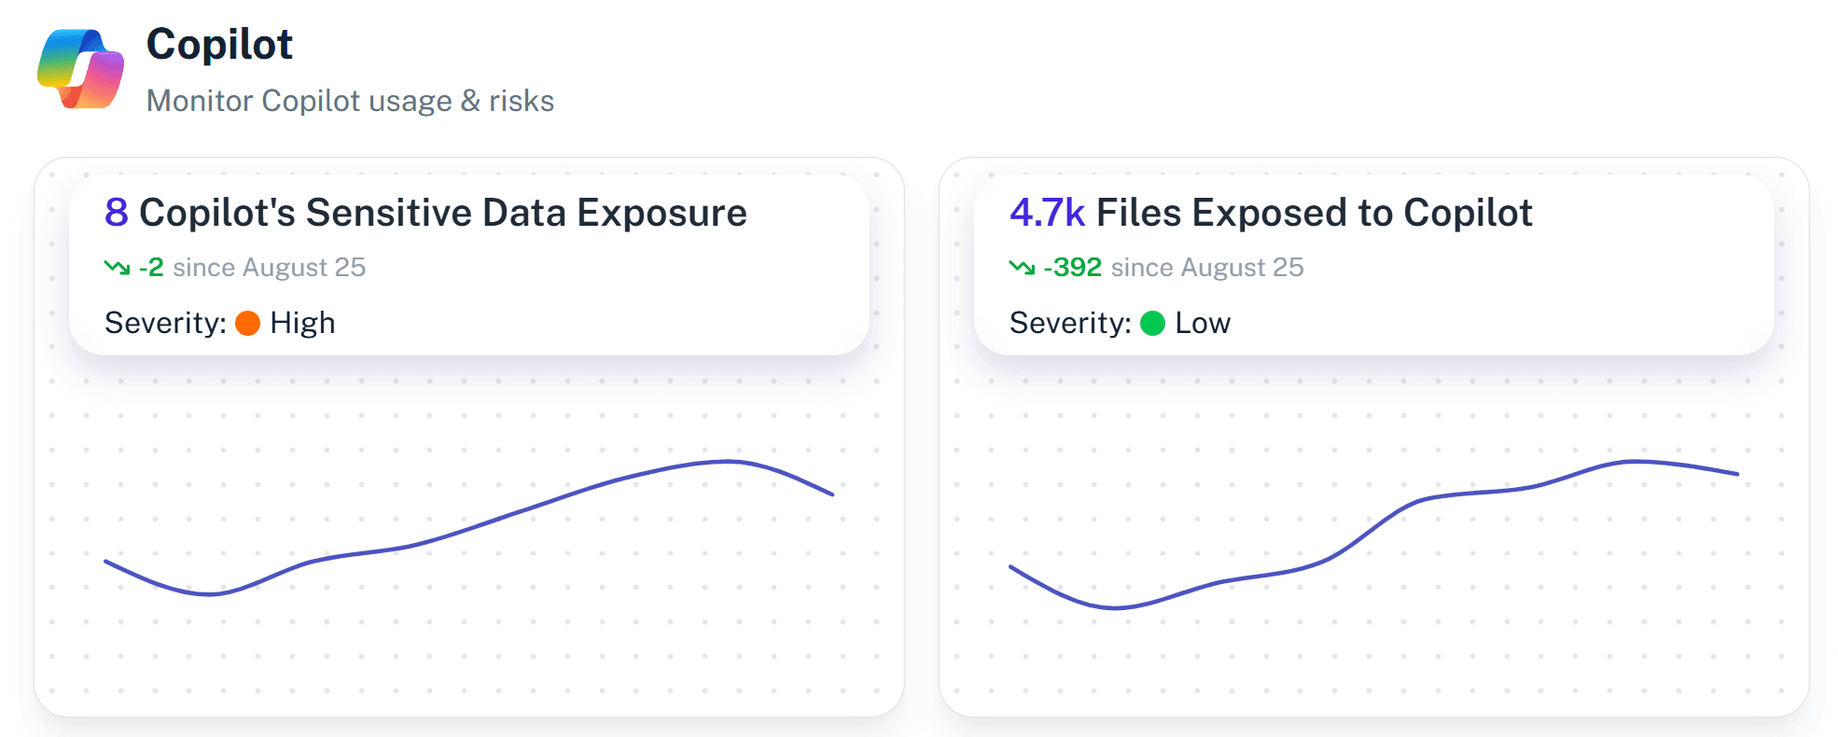Click the Files Exposed trend line chart

(1373, 527)
